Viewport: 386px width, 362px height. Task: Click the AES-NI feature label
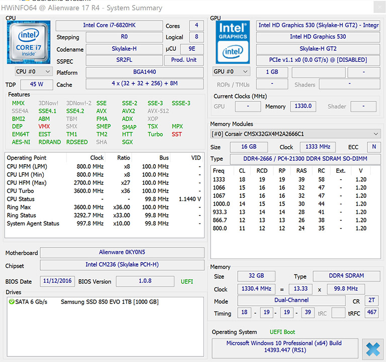pos(21,142)
